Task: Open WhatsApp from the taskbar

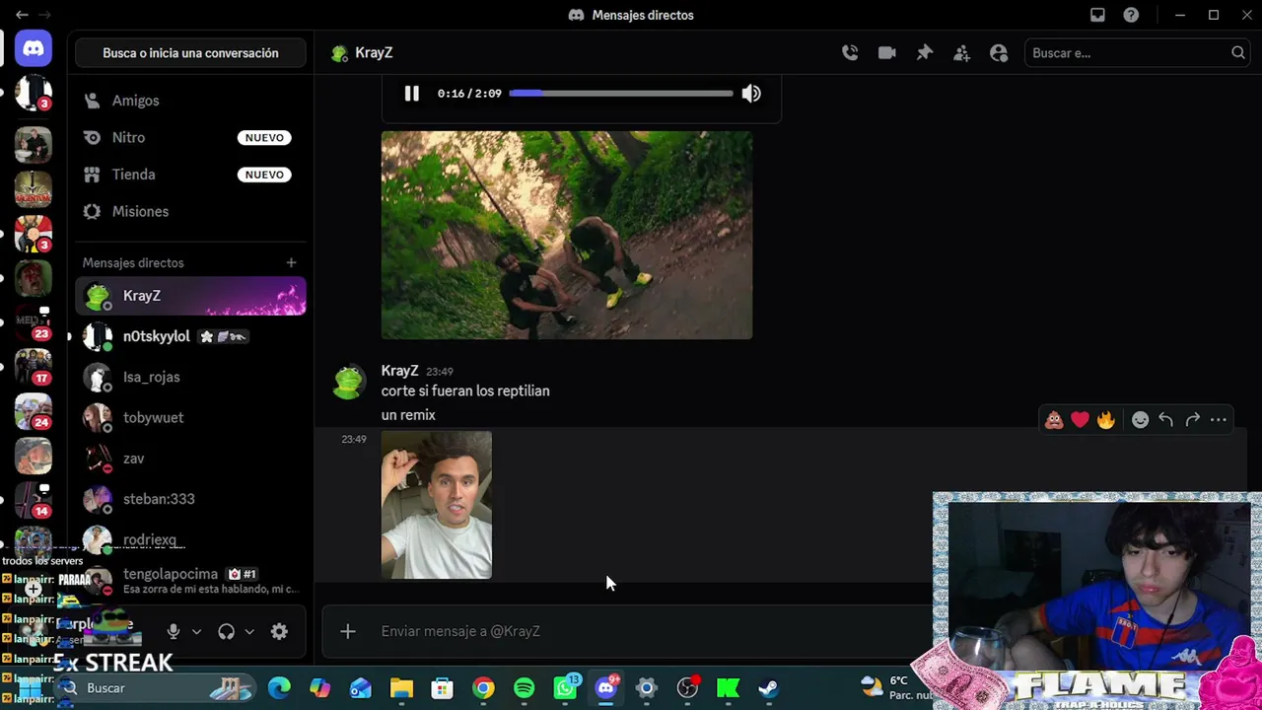Action: pos(566,688)
